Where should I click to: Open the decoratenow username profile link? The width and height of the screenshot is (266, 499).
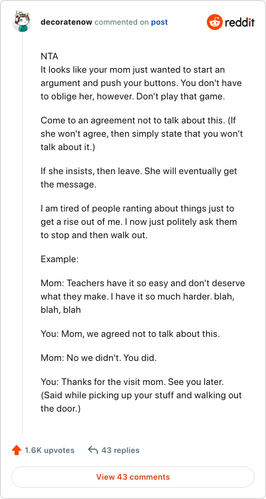click(x=66, y=22)
